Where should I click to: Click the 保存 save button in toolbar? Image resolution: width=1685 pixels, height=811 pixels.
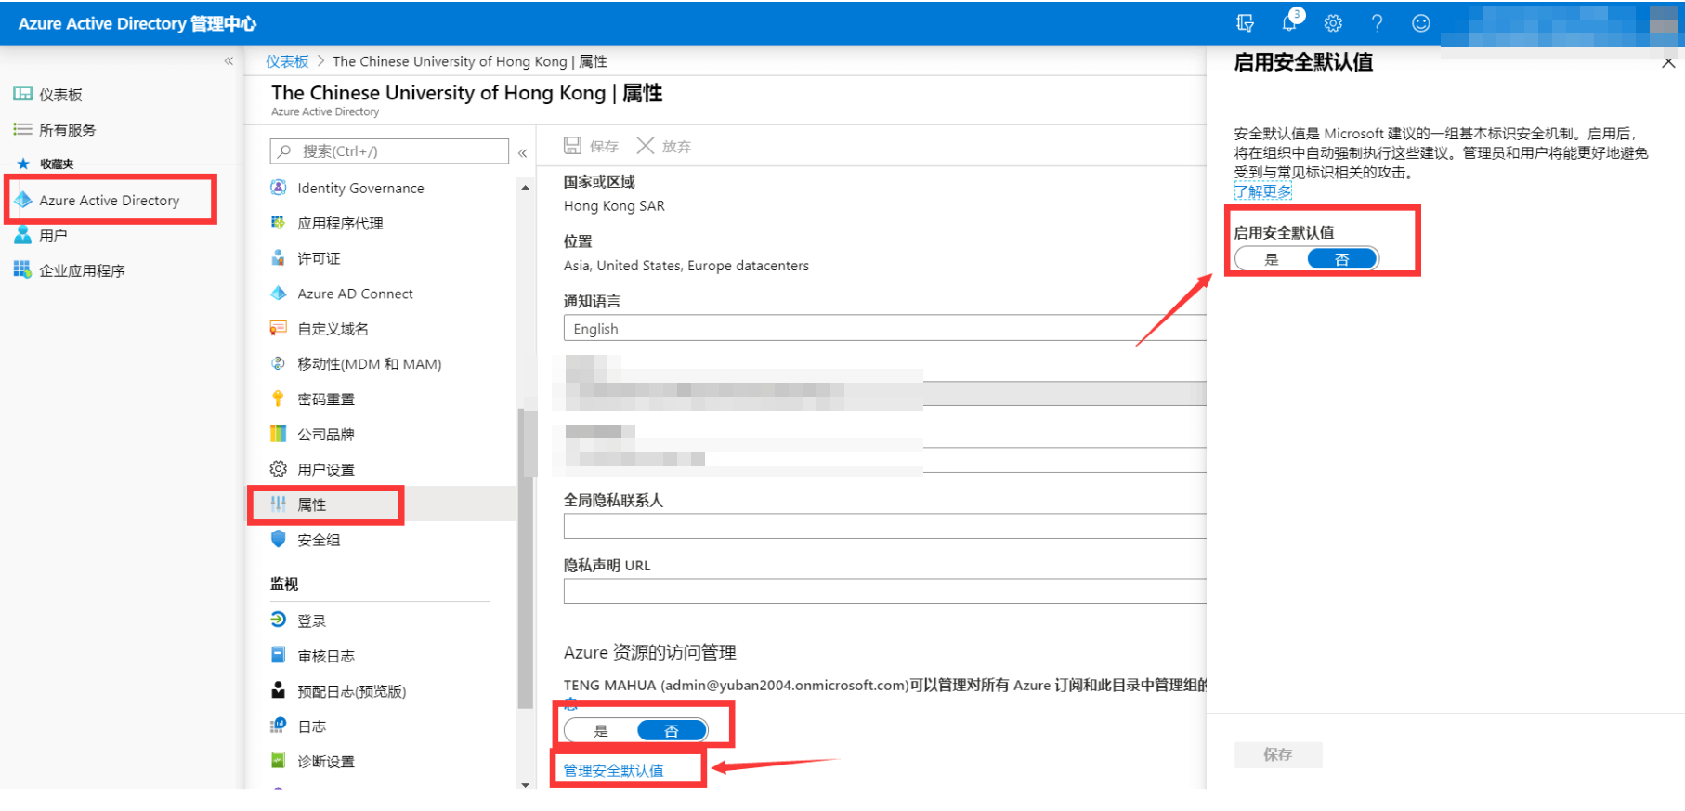591,146
